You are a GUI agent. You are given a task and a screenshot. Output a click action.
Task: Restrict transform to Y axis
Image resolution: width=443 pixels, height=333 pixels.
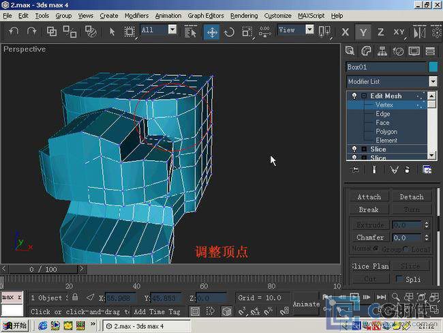click(x=363, y=32)
